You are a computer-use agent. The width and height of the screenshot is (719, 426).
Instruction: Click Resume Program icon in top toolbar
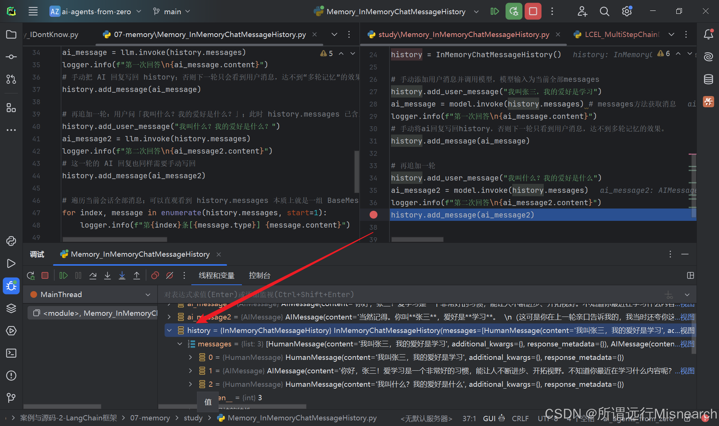click(x=495, y=11)
